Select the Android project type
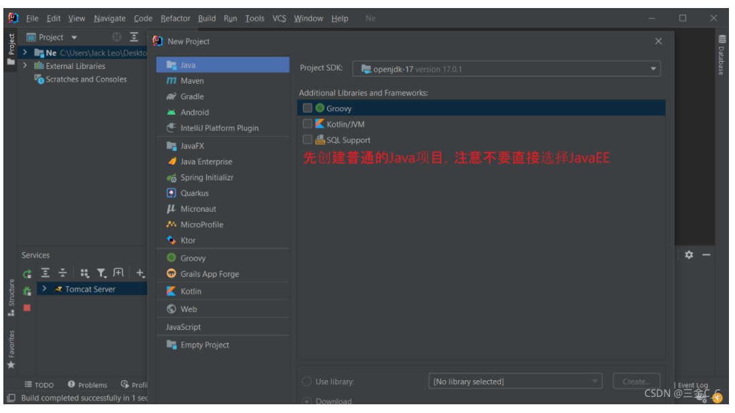Viewport: 735px width, 413px height. tap(223, 112)
